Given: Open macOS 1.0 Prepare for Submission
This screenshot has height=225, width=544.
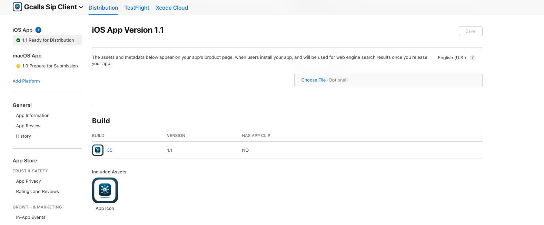Looking at the screenshot, I should pyautogui.click(x=50, y=66).
